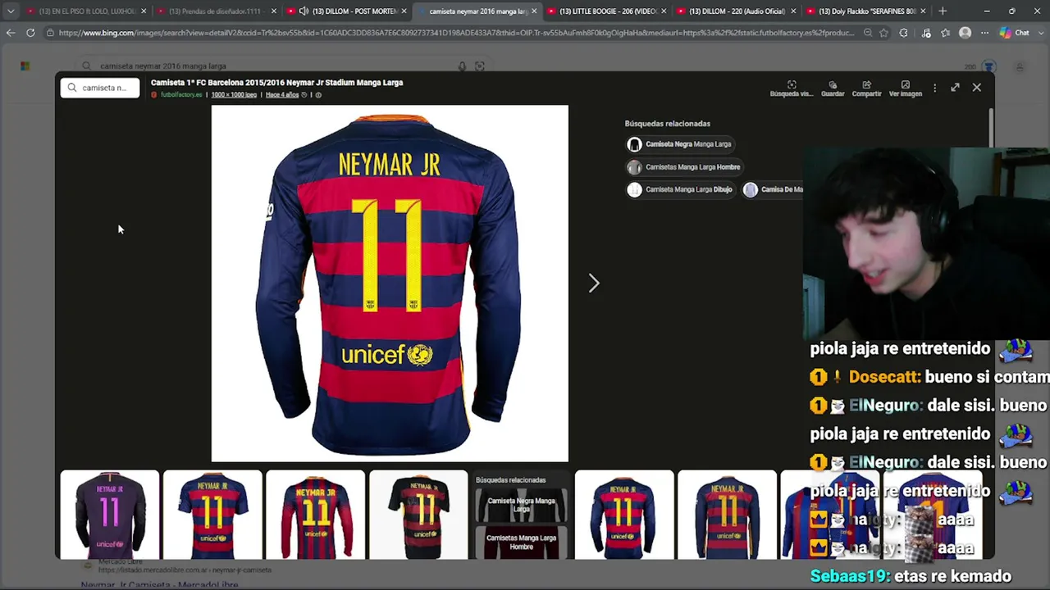Screen dimensions: 1050x590
Task: Switch to the 'DILLOM - POST MORTEM' tab
Action: (346, 11)
